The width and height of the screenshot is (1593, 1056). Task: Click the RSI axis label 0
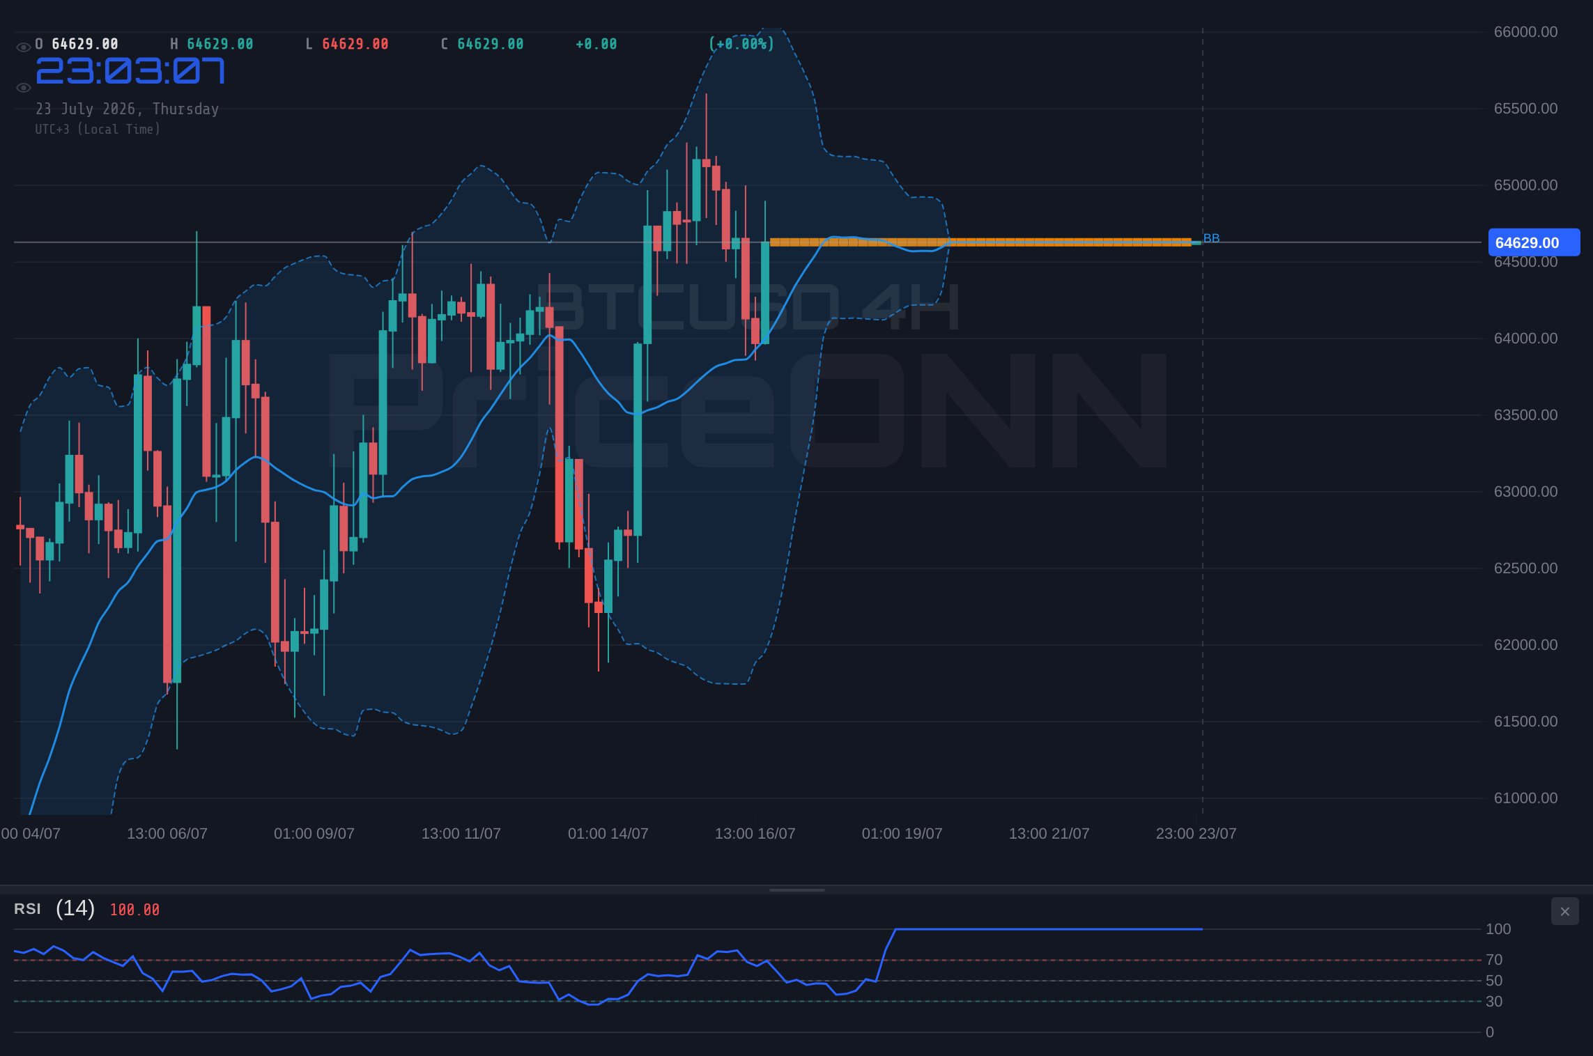(x=1490, y=1032)
